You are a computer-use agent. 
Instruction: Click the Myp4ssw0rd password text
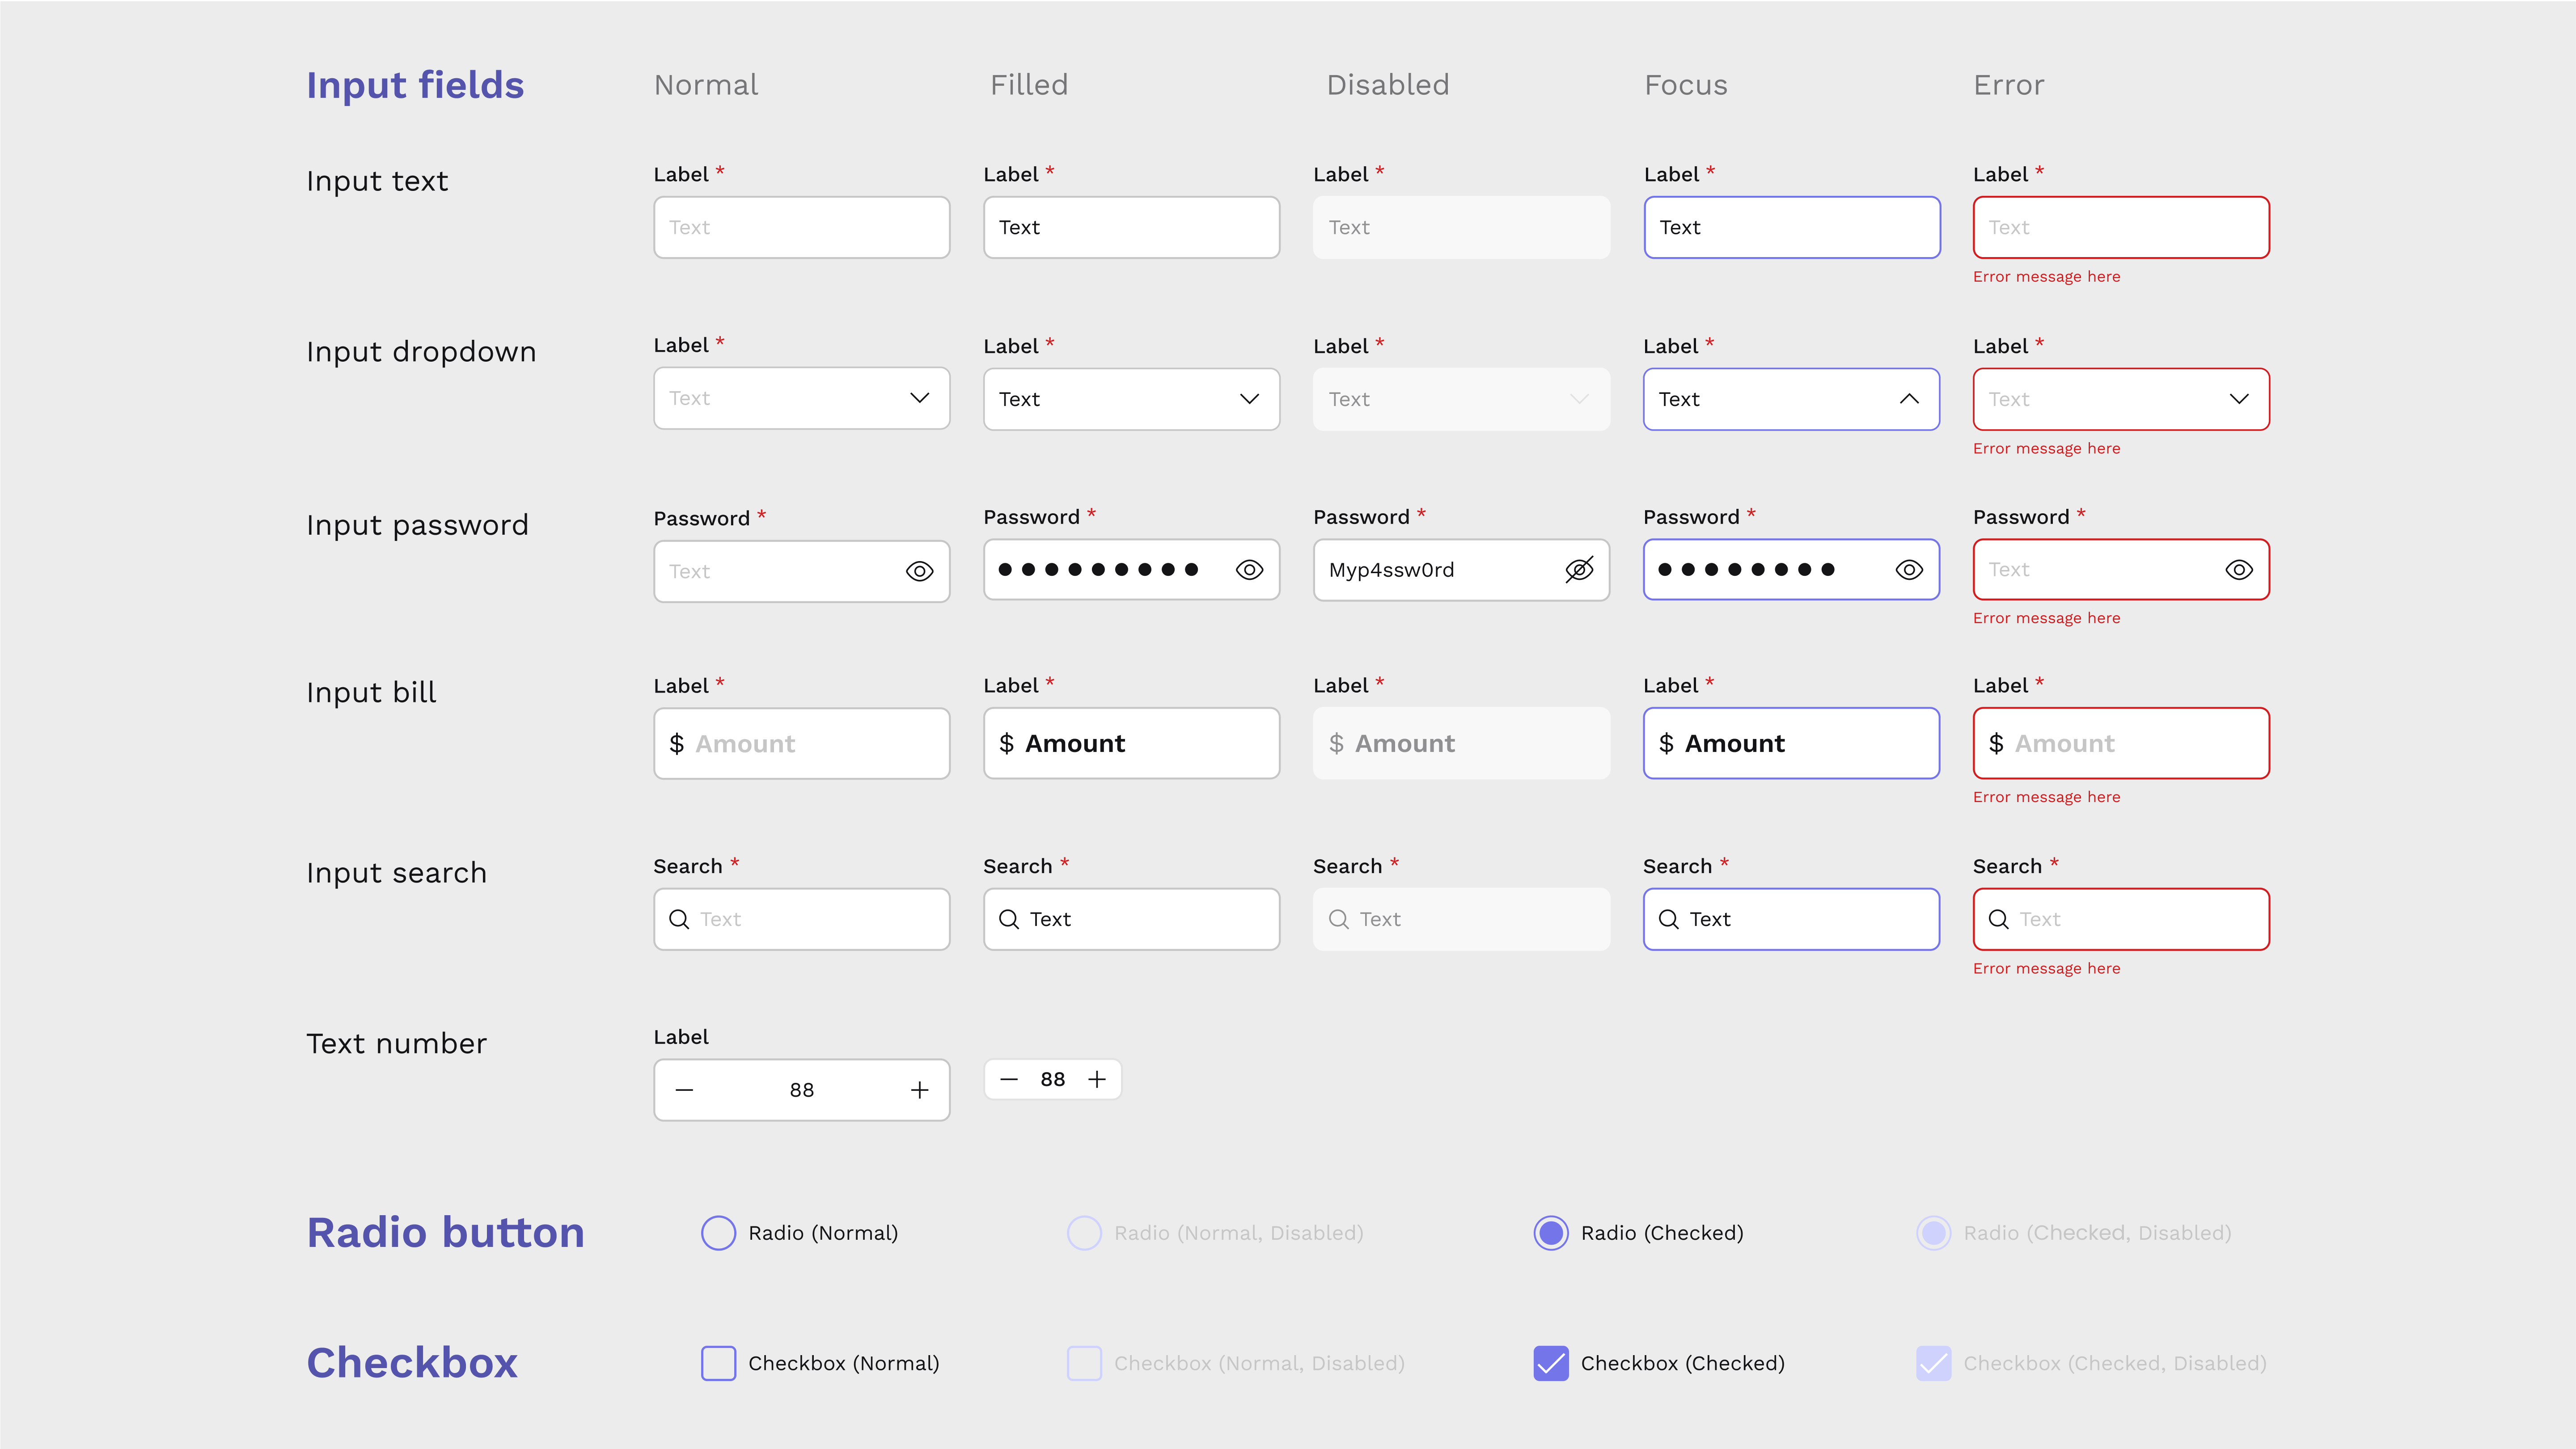pos(1391,570)
